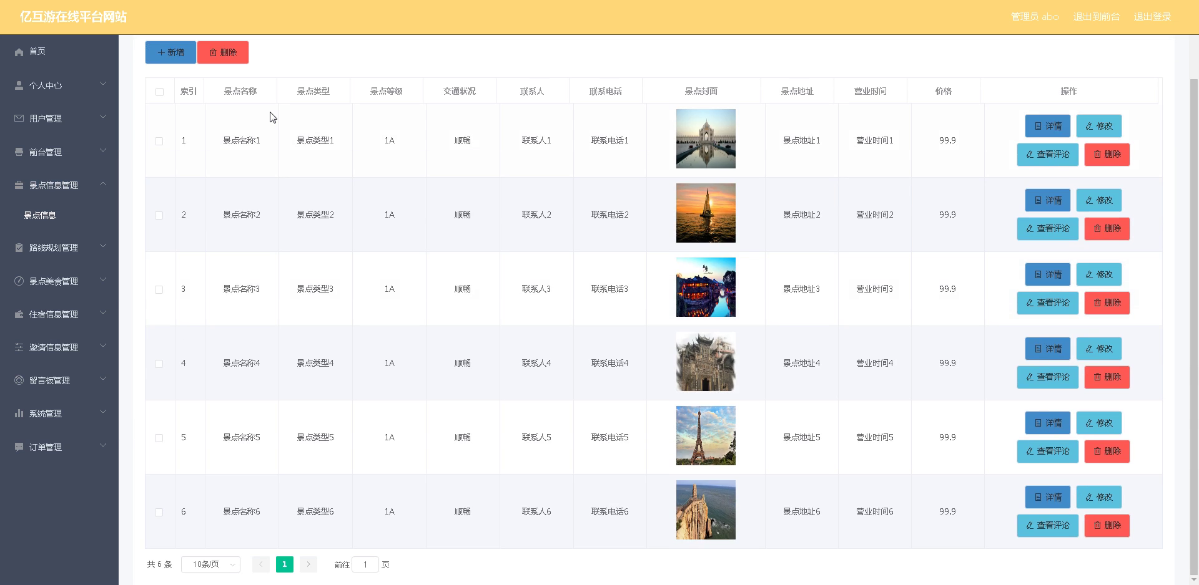Click the icon beside 前台管理
Image resolution: width=1199 pixels, height=585 pixels.
[x=19, y=152]
